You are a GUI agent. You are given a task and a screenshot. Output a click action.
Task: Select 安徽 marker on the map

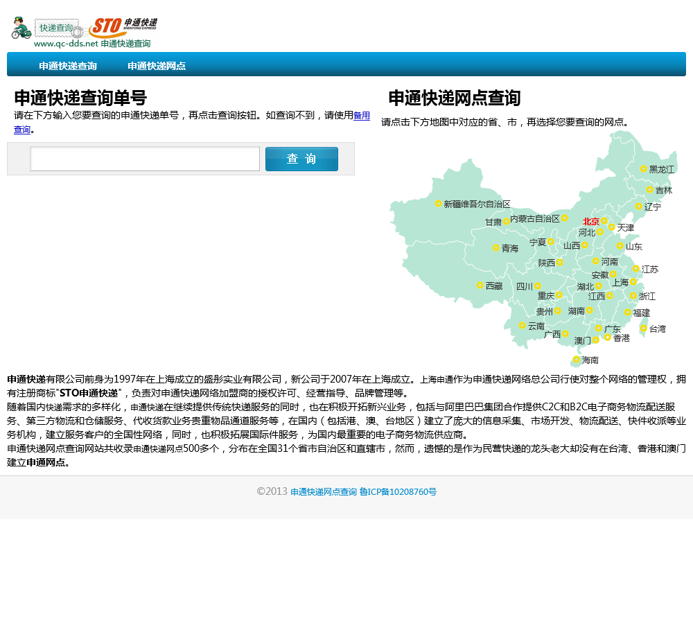(613, 274)
